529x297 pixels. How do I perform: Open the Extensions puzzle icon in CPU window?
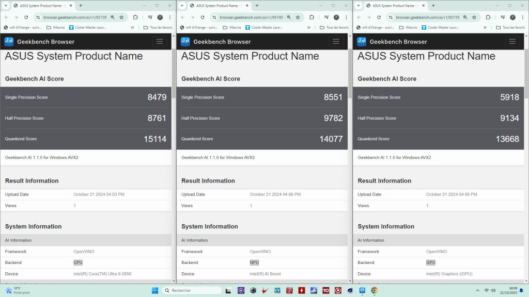[x=135, y=17]
